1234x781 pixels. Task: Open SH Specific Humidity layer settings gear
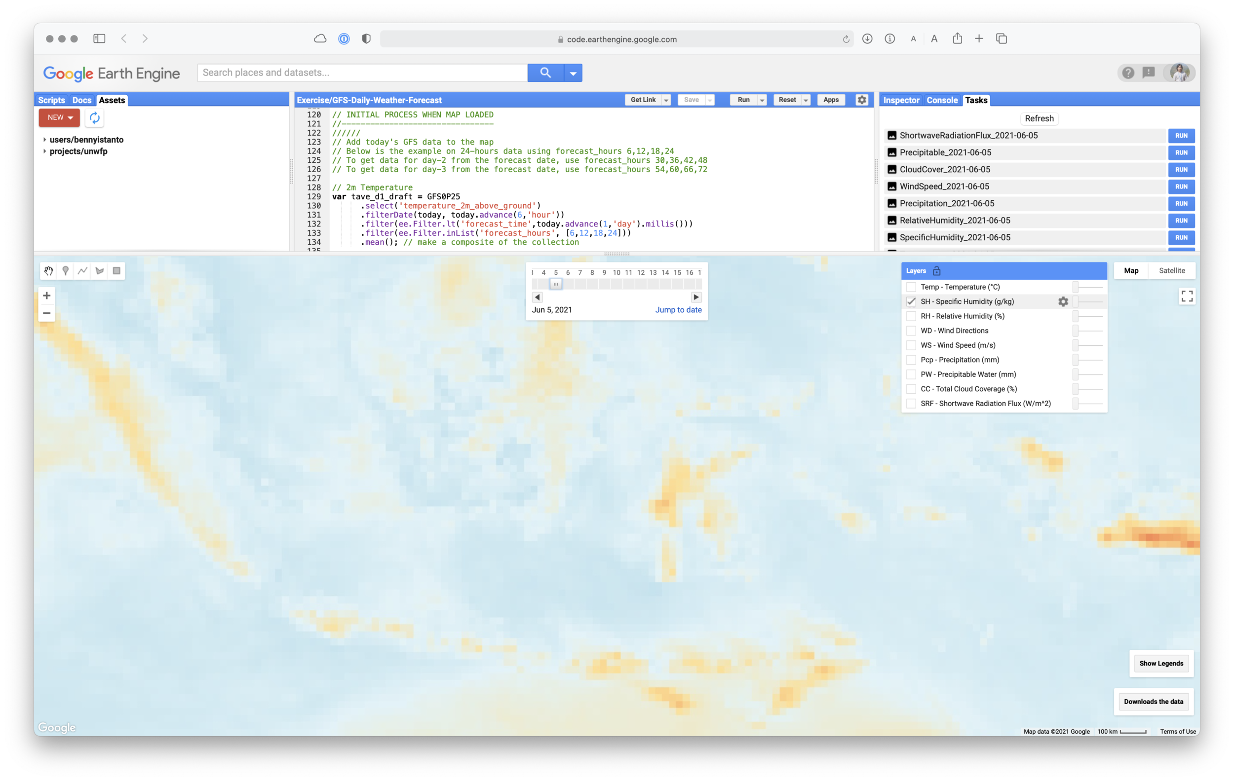[1063, 301]
